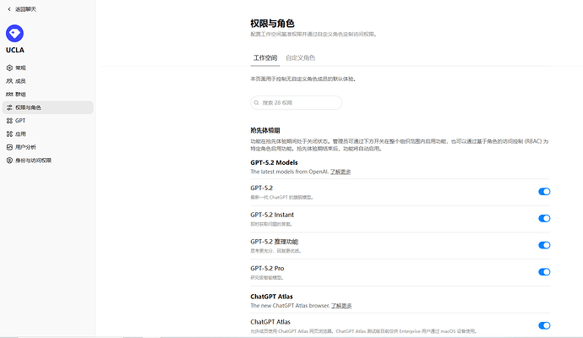This screenshot has width=583, height=338.
Task: Click the 抢先体验期 section heading
Action: point(265,130)
